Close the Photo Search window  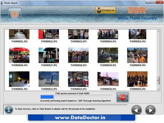(160, 2)
